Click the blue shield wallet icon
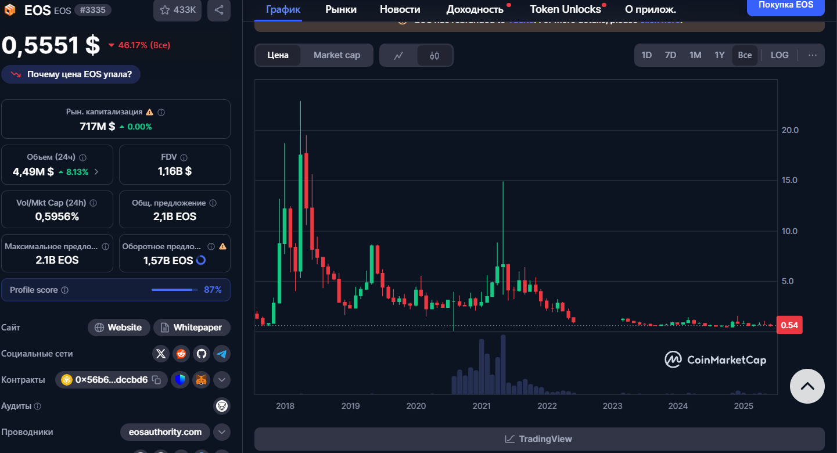The image size is (837, 453). coord(181,380)
